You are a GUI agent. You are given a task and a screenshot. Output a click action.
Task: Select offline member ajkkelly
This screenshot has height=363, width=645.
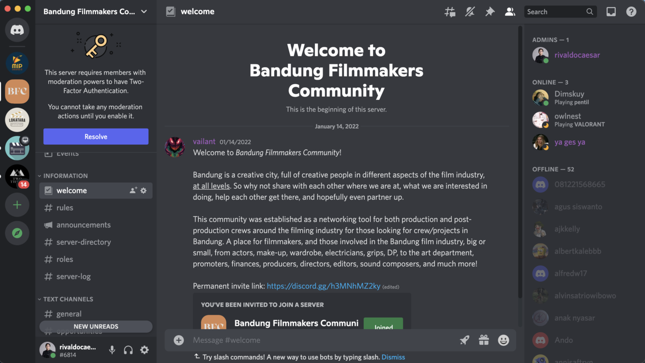click(583, 229)
